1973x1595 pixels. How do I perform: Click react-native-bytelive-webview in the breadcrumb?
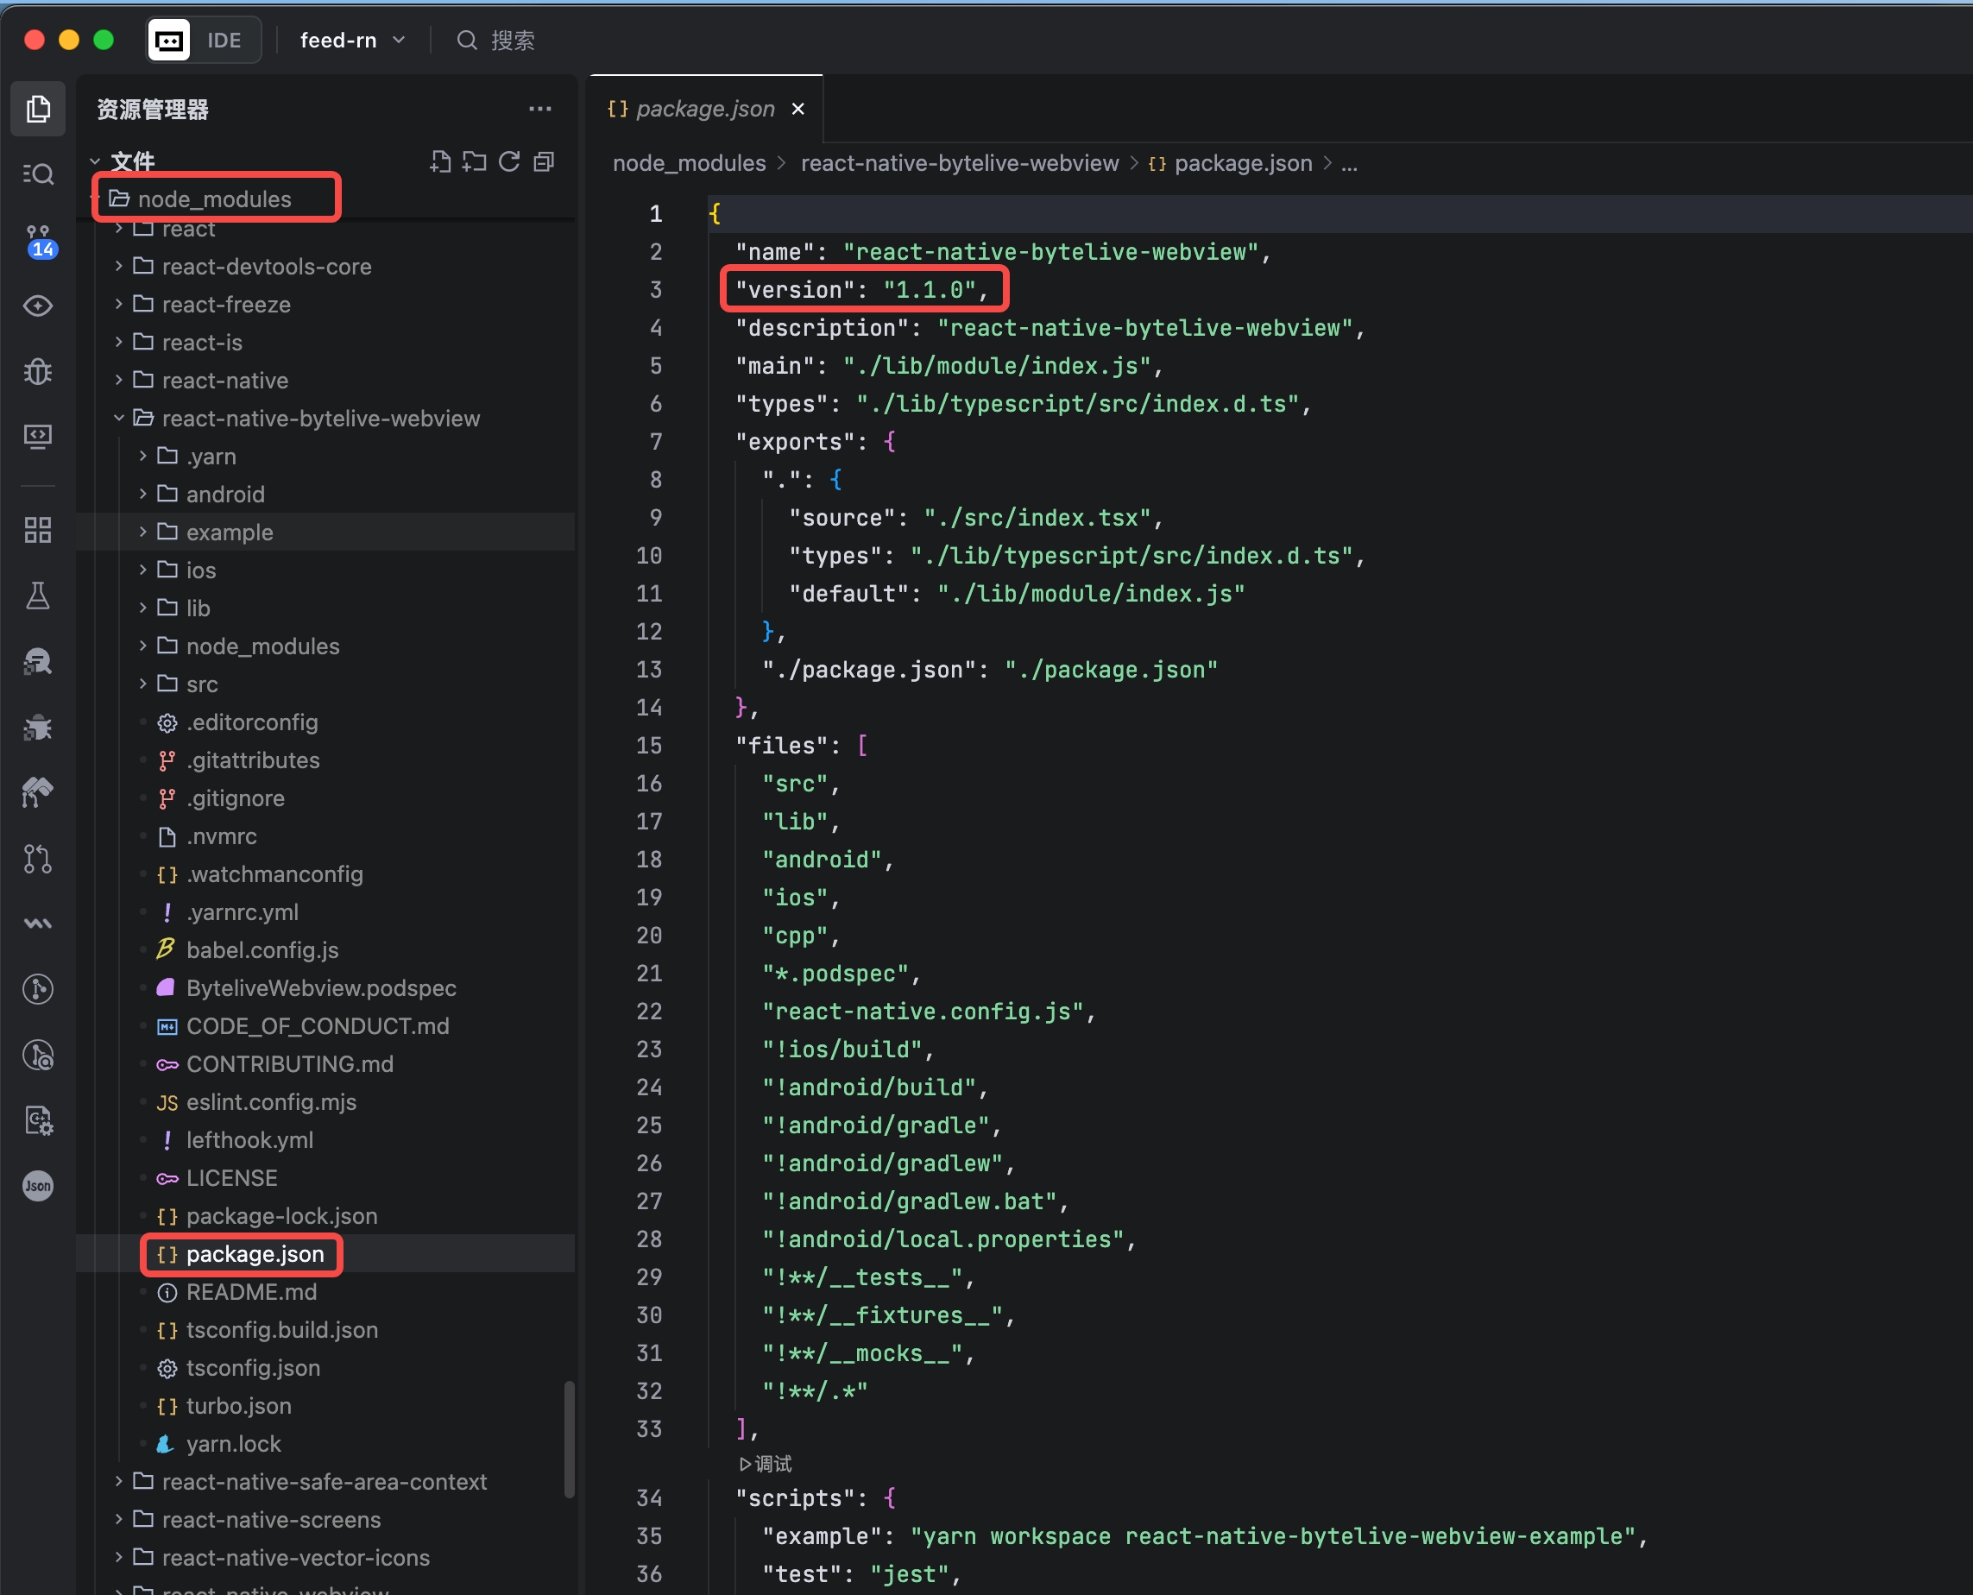[x=959, y=163]
